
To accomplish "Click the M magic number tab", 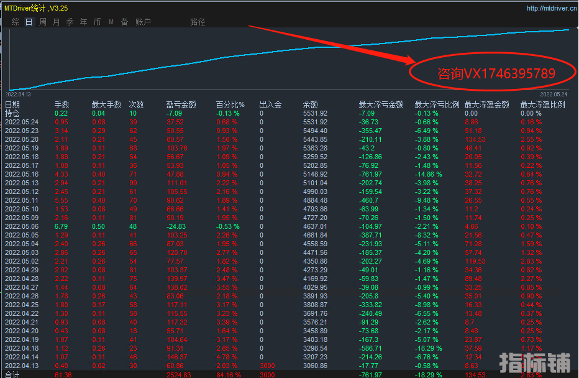I will (111, 22).
